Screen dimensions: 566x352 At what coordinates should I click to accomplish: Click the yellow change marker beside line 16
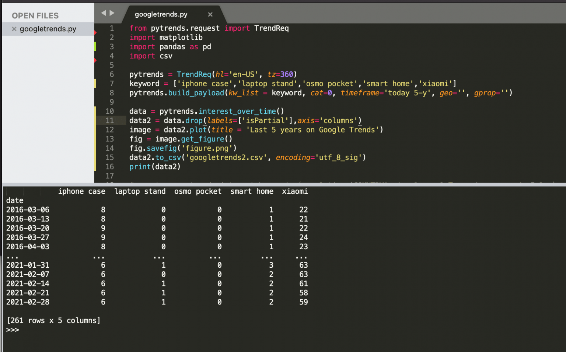pos(95,166)
